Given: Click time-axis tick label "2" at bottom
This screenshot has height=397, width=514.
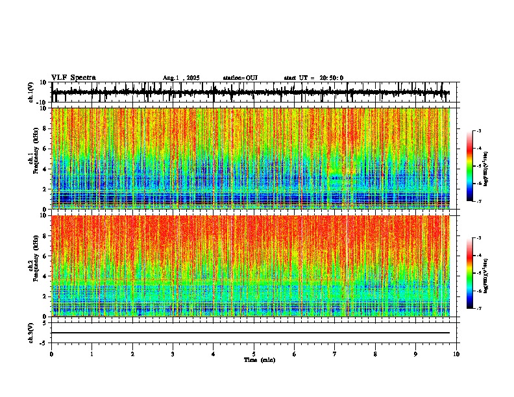Looking at the screenshot, I should [x=132, y=354].
